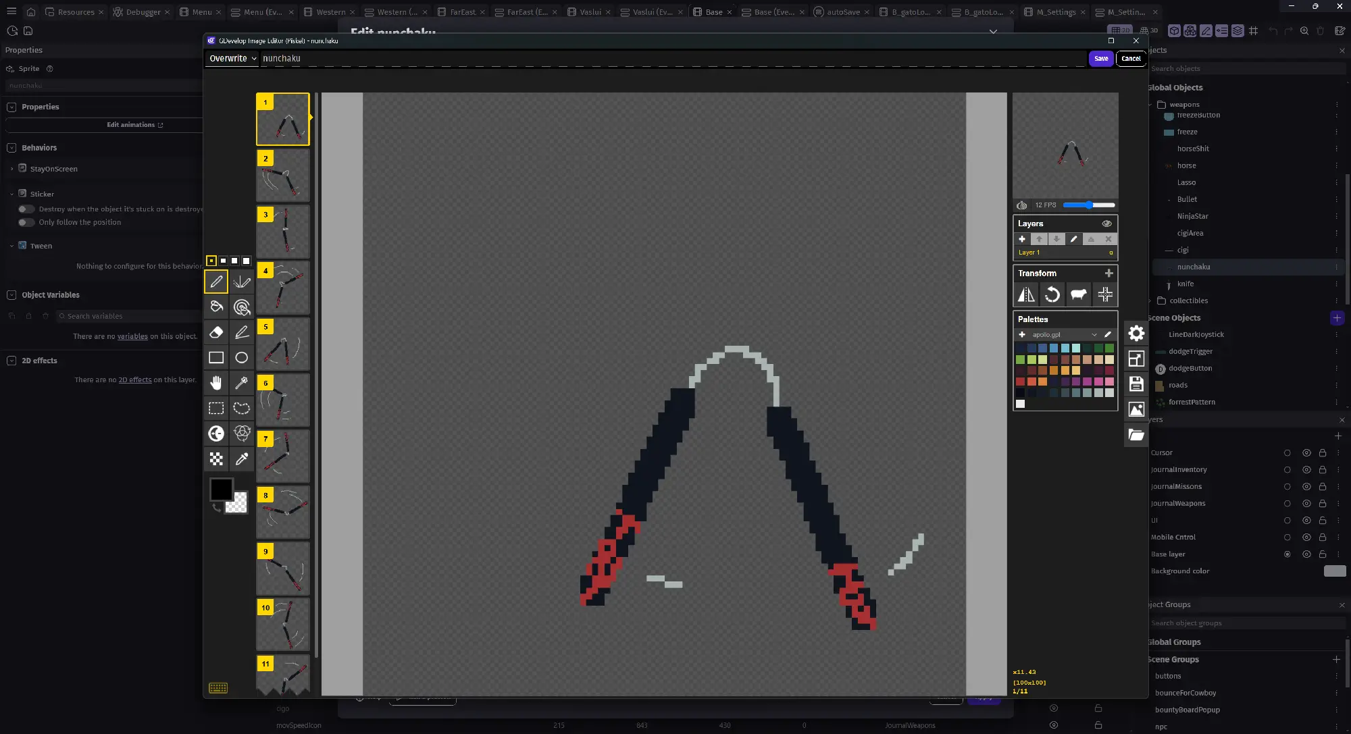Rotate sprite using Transform rotate icon
This screenshot has width=1351, height=734.
point(1052,294)
